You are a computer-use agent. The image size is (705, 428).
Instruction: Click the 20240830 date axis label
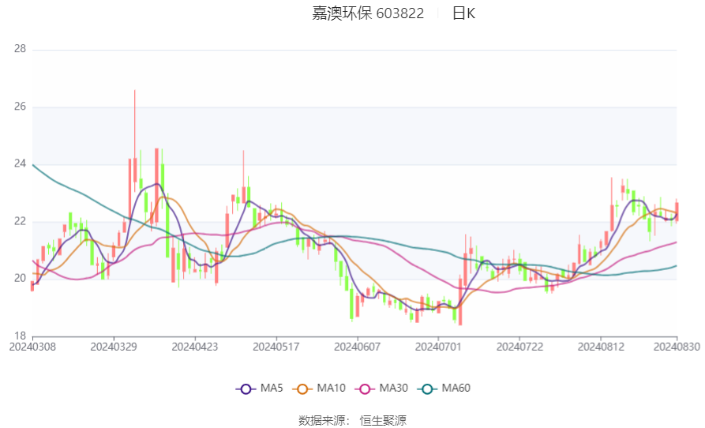coord(677,347)
